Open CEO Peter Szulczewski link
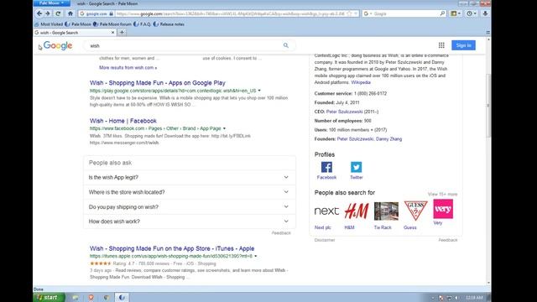537x302 pixels. click(x=344, y=112)
